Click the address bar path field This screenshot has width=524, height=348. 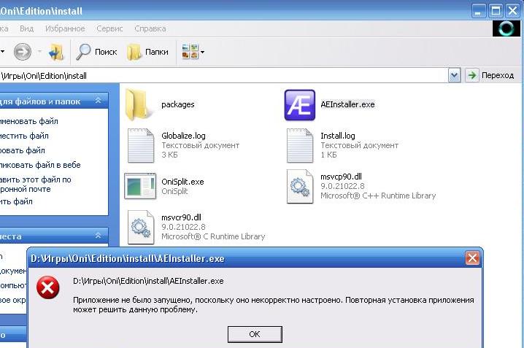pos(219,75)
